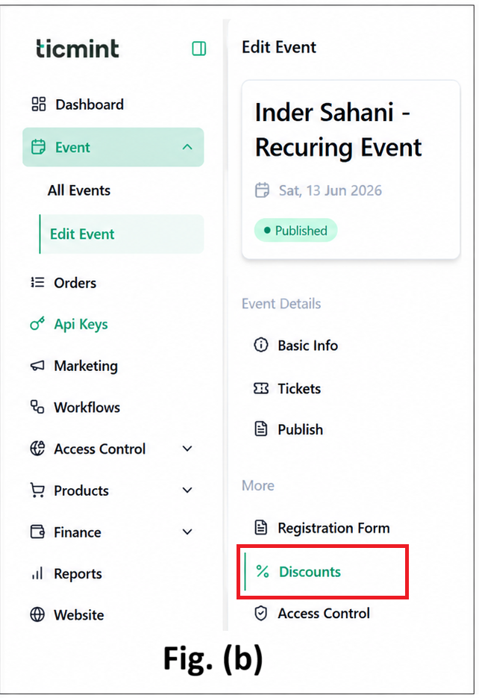Expand the Products dropdown chevron
Screen dimensions: 479x698
click(187, 490)
